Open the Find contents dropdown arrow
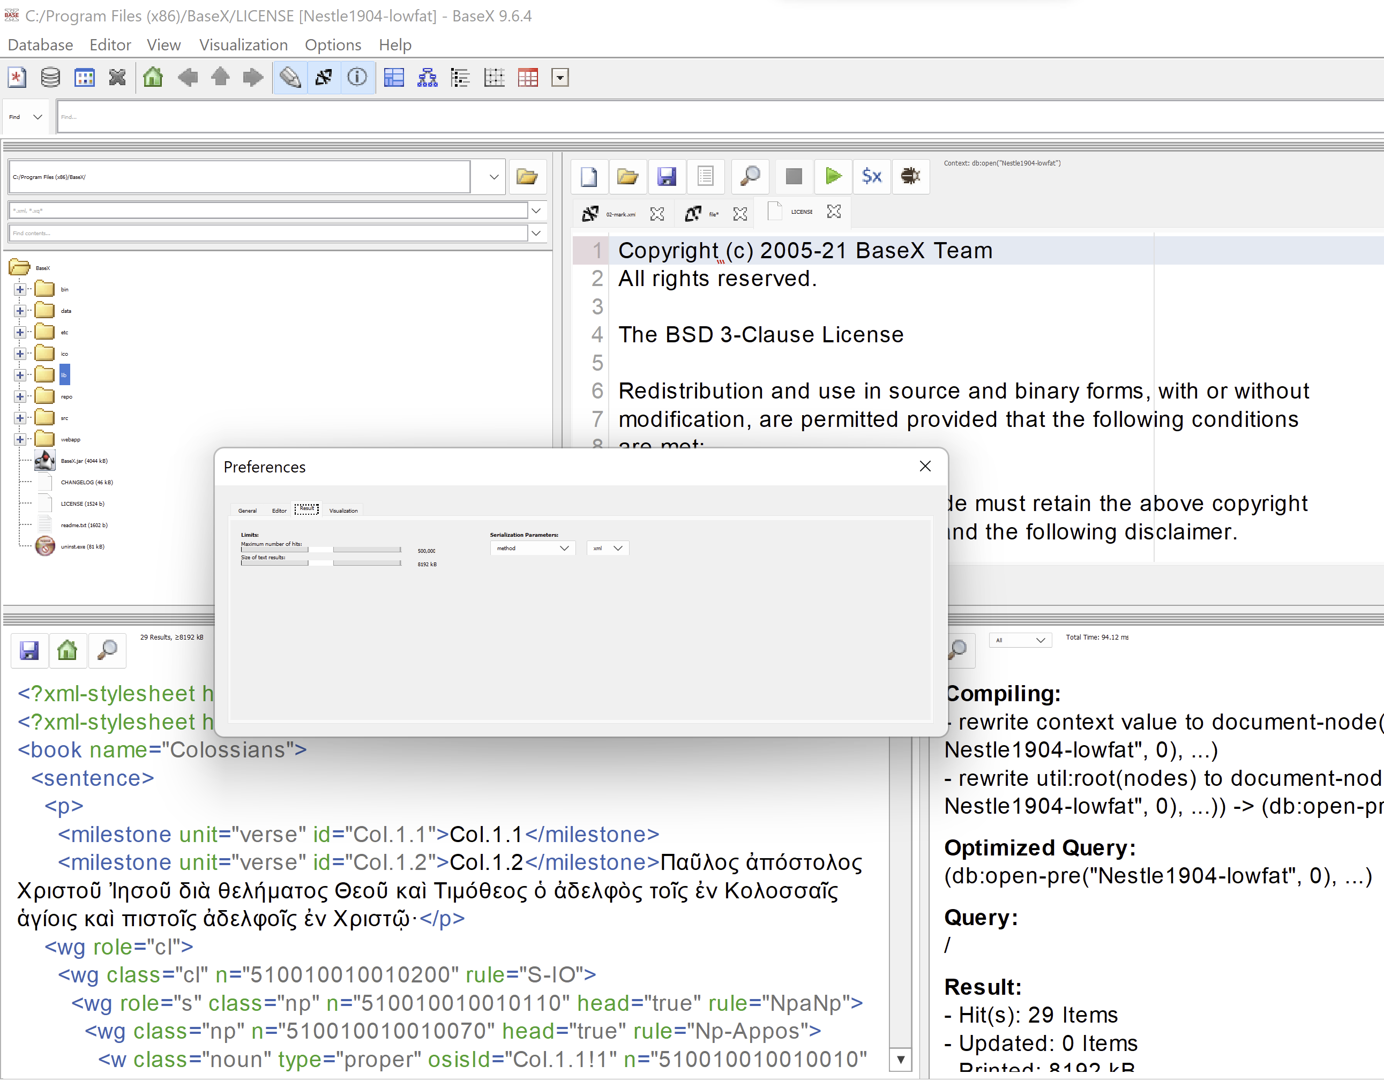 coord(536,233)
